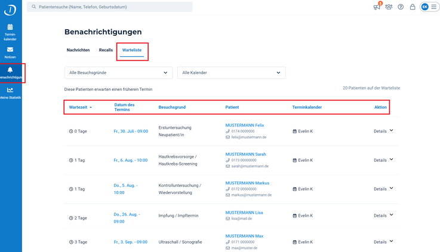Viewport: 440px width, 252px height.
Task: Open patient MUSTERMANN Markus profile link
Action: pos(247,183)
